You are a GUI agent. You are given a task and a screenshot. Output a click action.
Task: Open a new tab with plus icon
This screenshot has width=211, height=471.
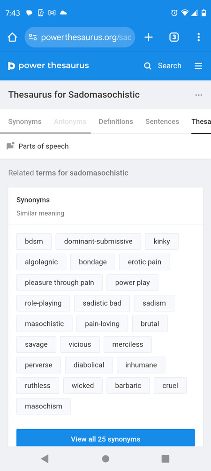coord(149,37)
